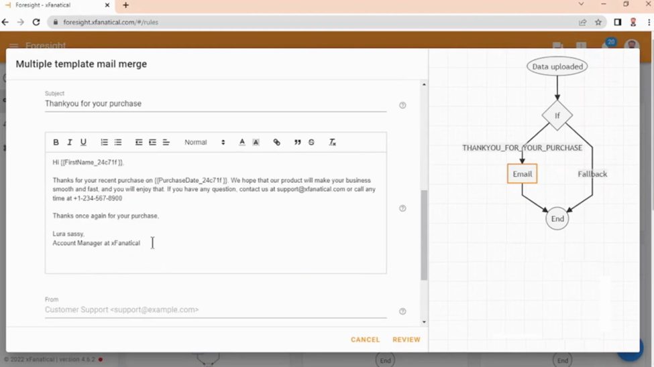Image resolution: width=654 pixels, height=367 pixels.
Task: Click the From email input field
Action: [215, 310]
